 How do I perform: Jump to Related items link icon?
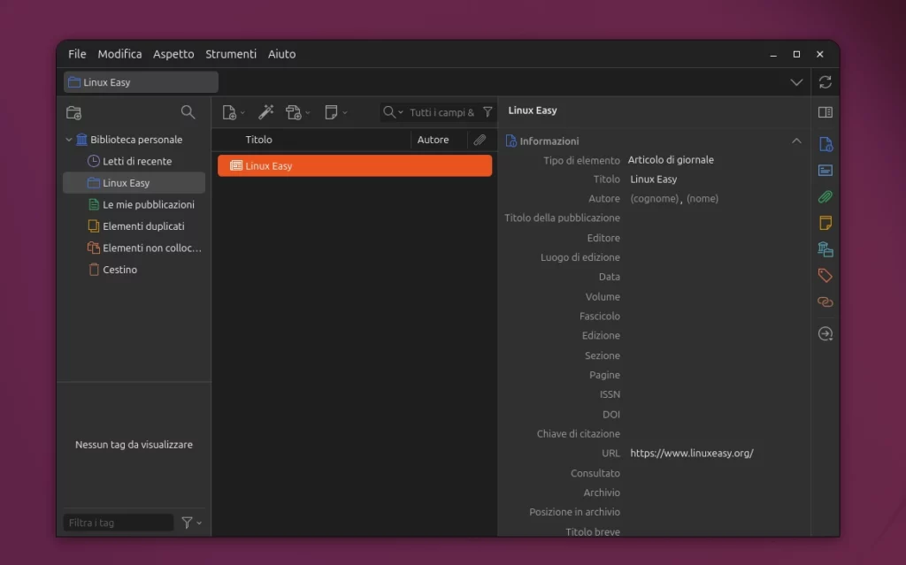point(825,302)
